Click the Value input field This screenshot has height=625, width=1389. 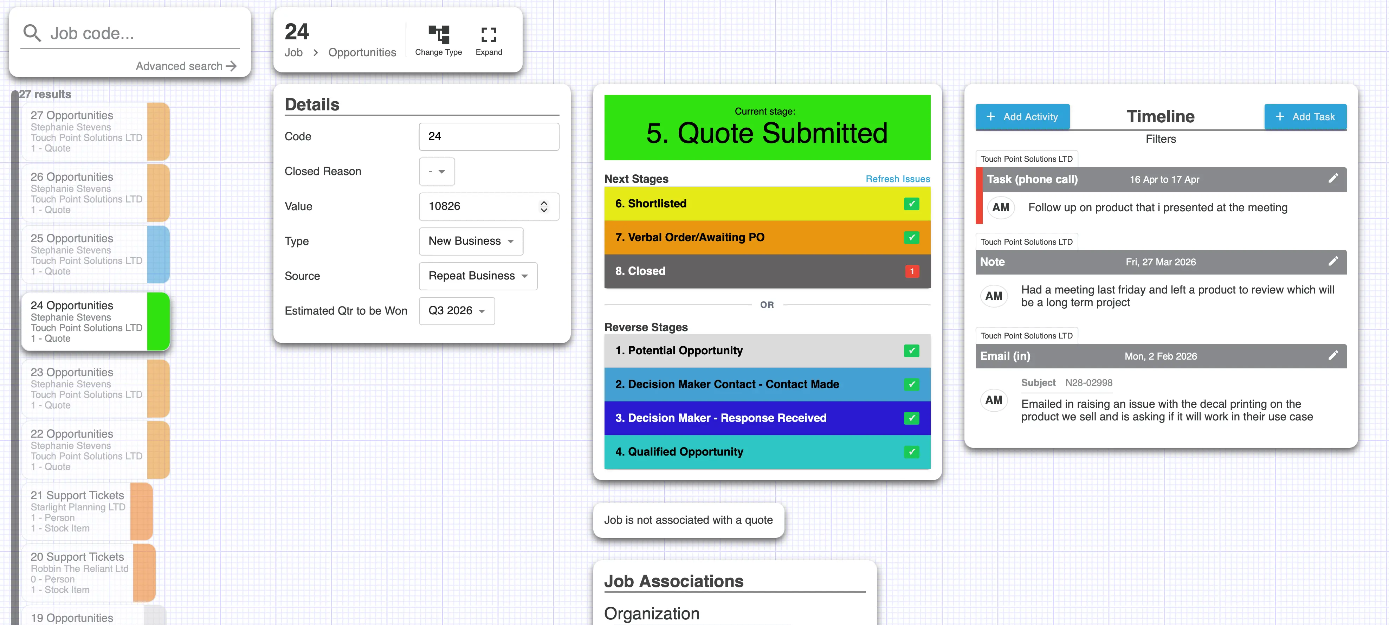(489, 207)
